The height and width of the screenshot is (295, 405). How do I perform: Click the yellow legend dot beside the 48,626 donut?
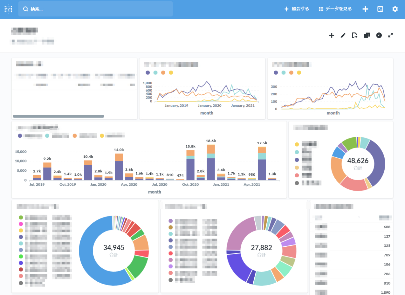297,144
